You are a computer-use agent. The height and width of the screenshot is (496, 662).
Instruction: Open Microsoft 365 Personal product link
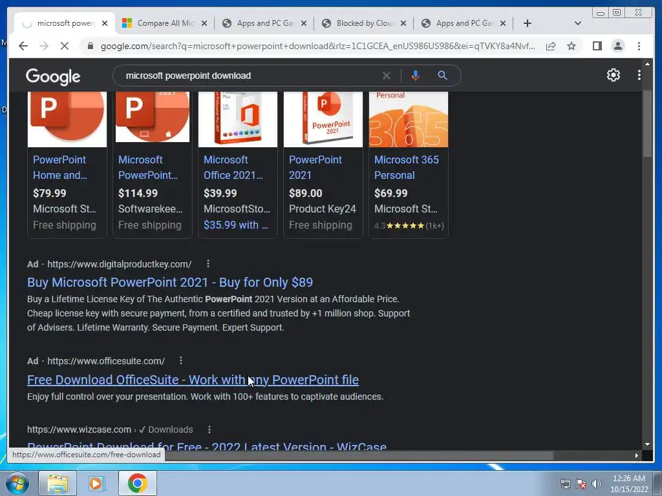click(406, 167)
